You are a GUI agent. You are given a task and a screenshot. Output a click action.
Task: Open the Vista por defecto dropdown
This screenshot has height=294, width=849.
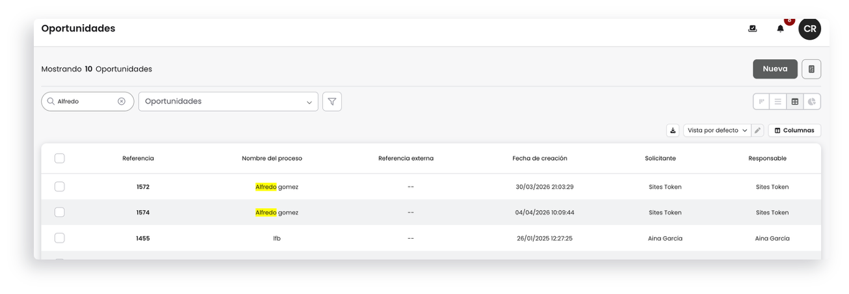click(717, 130)
